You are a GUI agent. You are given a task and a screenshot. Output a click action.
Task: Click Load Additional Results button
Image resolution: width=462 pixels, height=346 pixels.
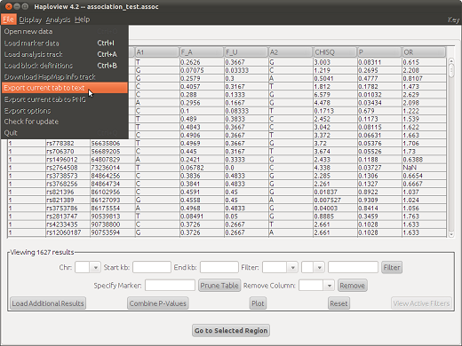click(x=48, y=303)
